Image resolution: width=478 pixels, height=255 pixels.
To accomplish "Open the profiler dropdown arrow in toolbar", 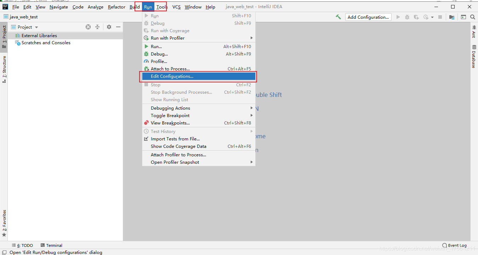I will pyautogui.click(x=432, y=17).
